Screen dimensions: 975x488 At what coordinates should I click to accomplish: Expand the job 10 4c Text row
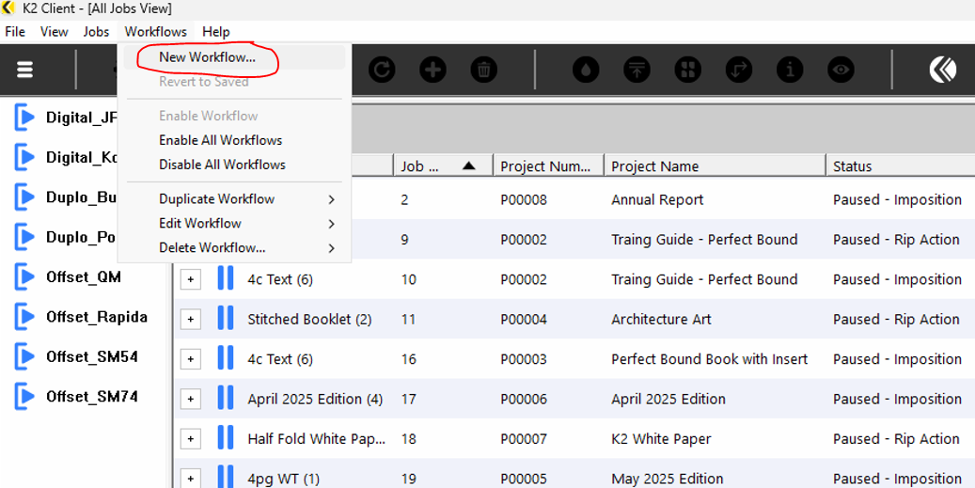190,280
